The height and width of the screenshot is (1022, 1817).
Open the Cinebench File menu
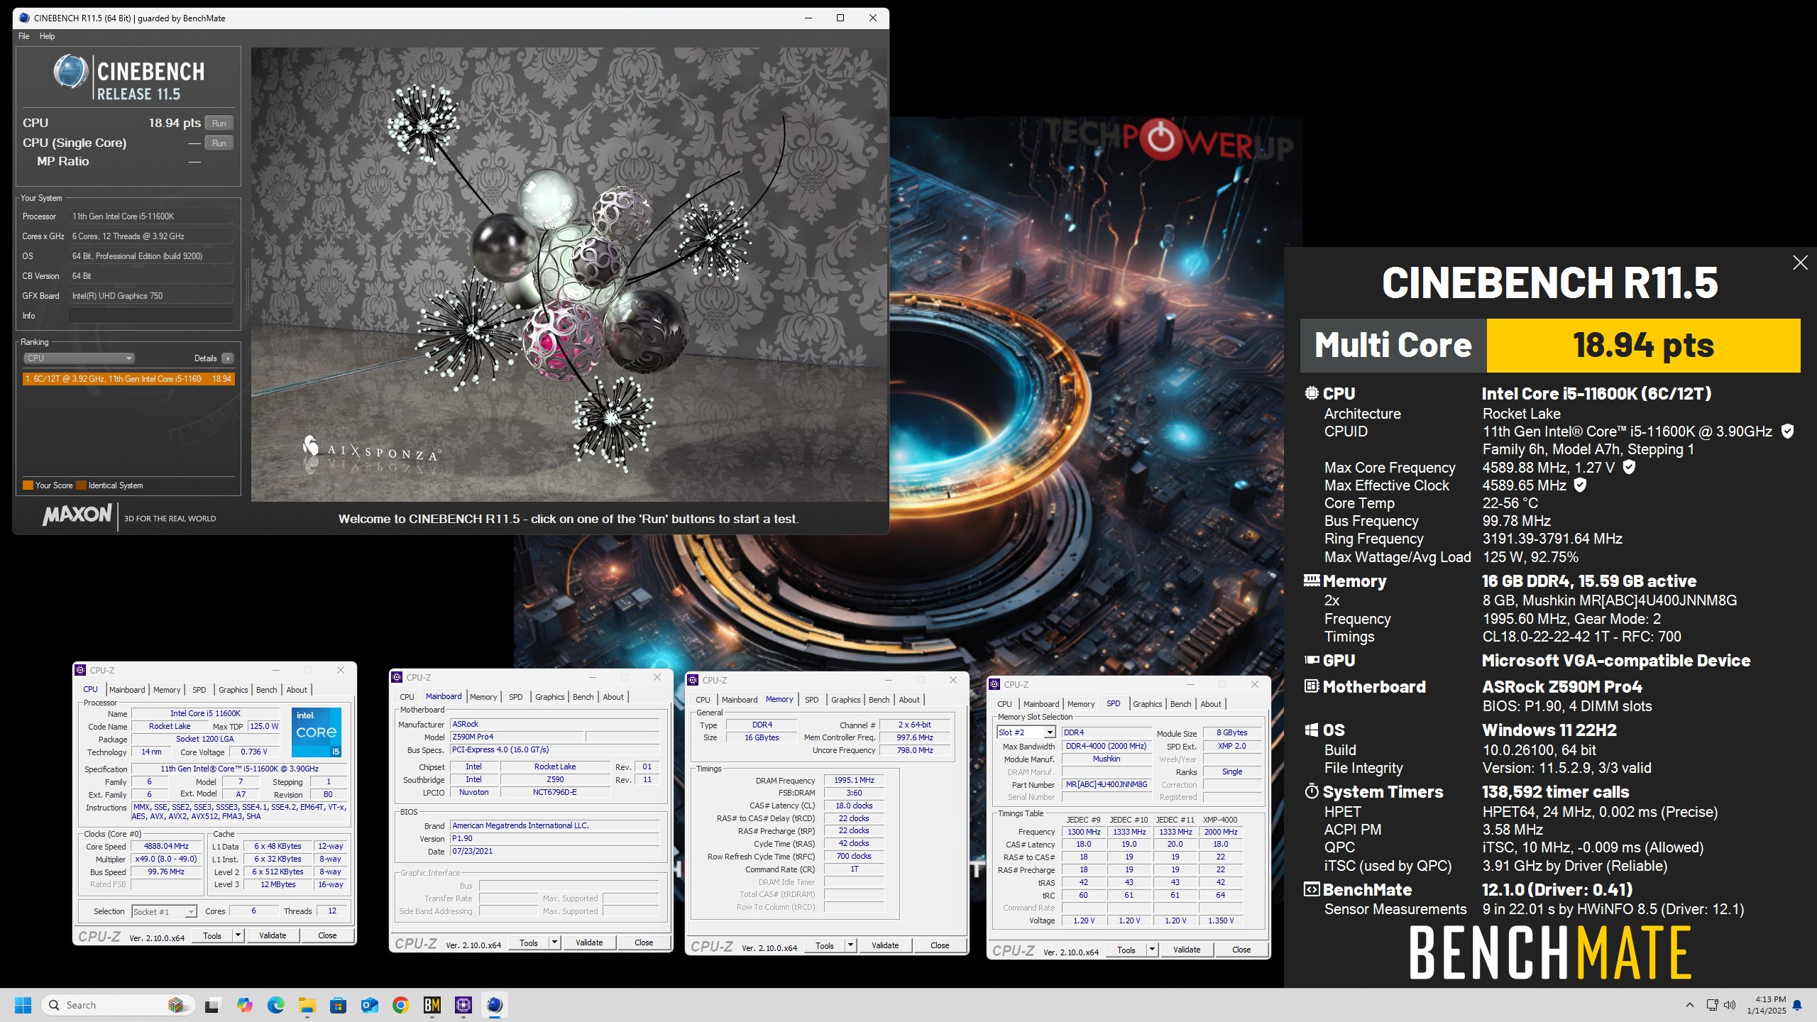(x=24, y=36)
